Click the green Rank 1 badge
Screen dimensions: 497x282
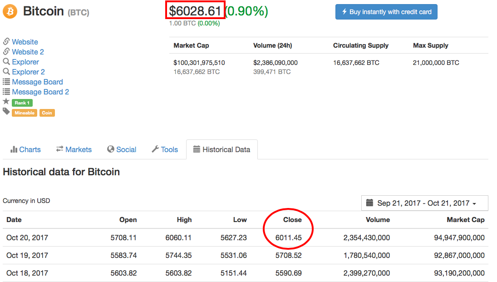click(x=22, y=103)
